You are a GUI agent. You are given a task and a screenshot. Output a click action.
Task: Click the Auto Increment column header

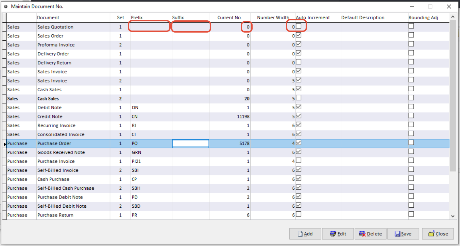pos(318,18)
